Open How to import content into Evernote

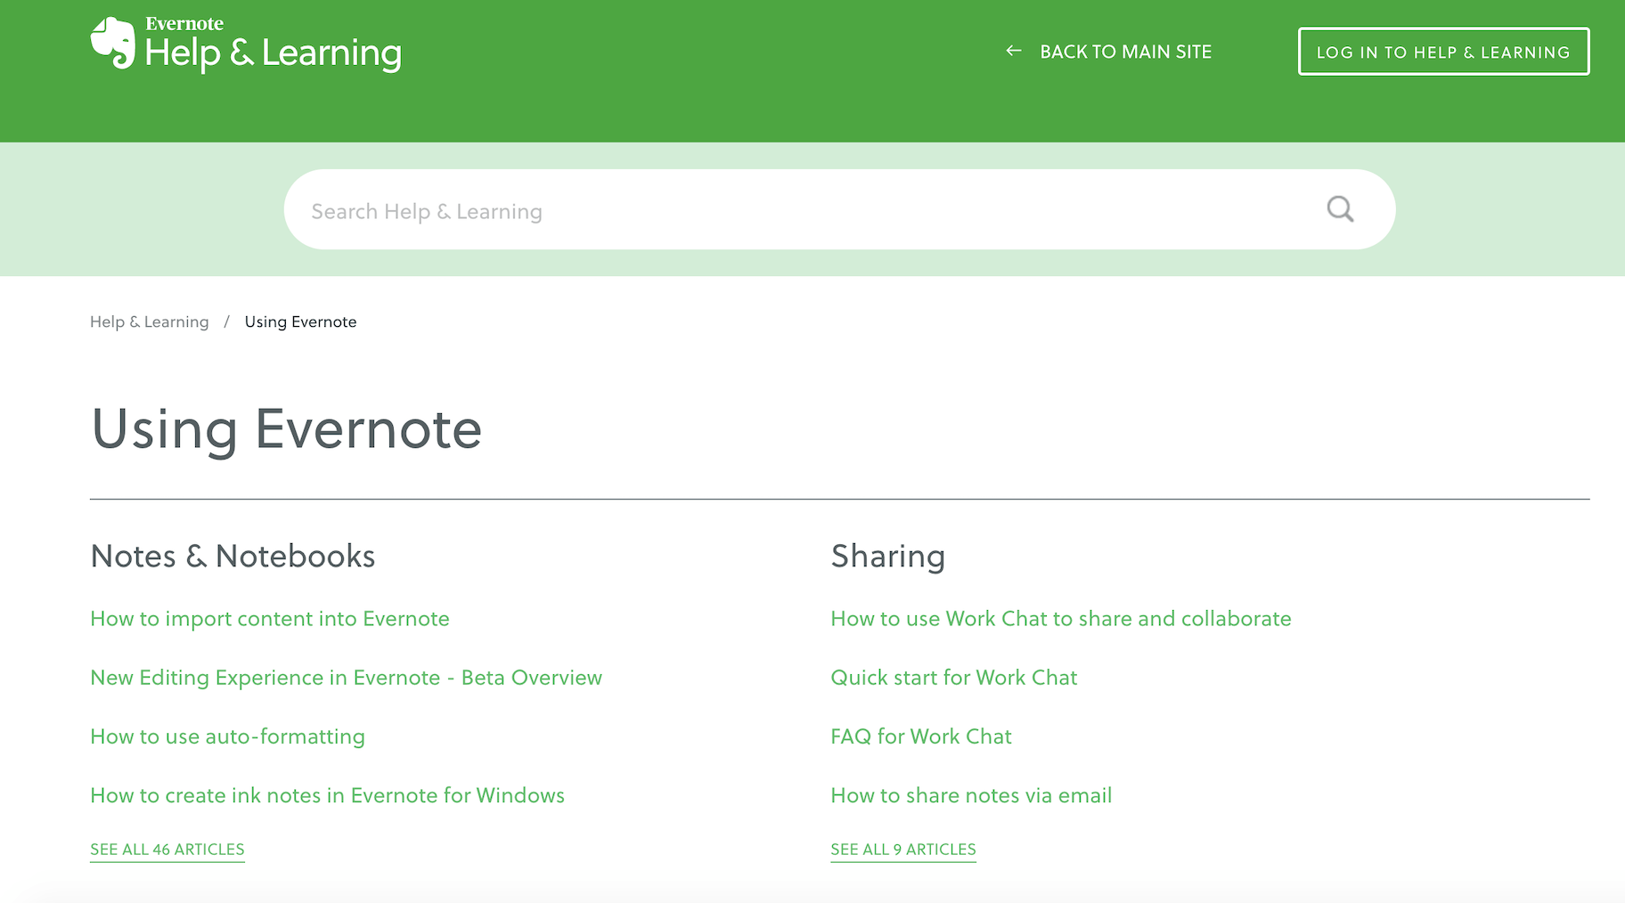(269, 618)
